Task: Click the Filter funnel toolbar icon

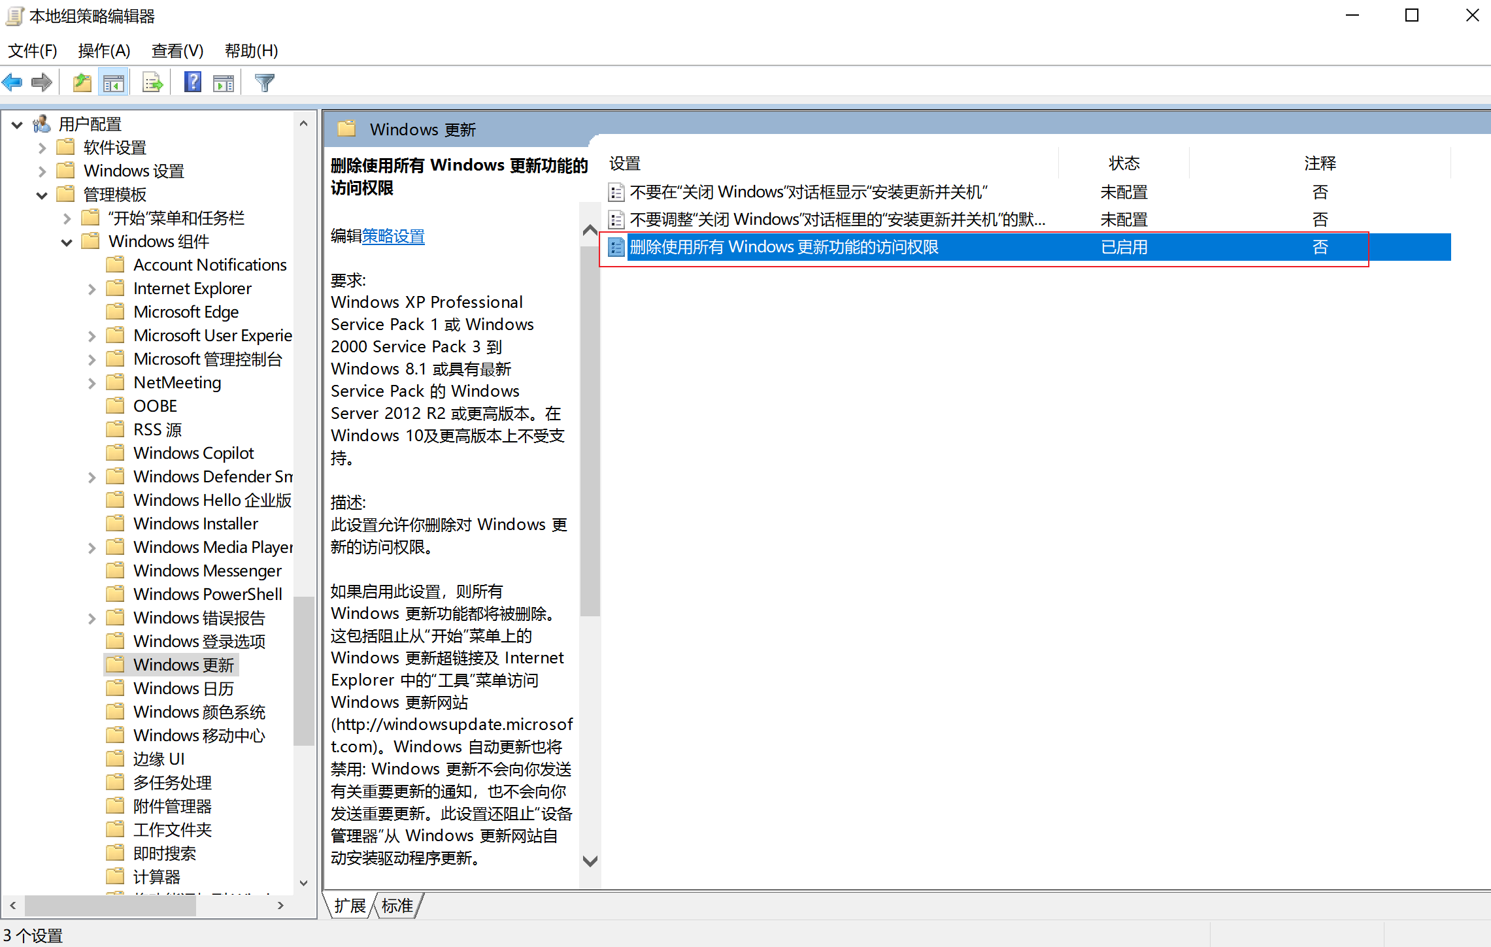Action: (265, 82)
